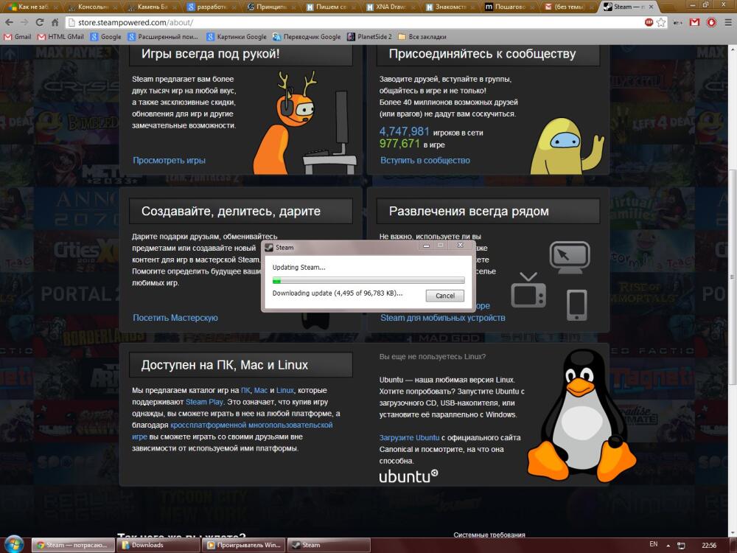Click the Steam update progress bar

point(368,280)
